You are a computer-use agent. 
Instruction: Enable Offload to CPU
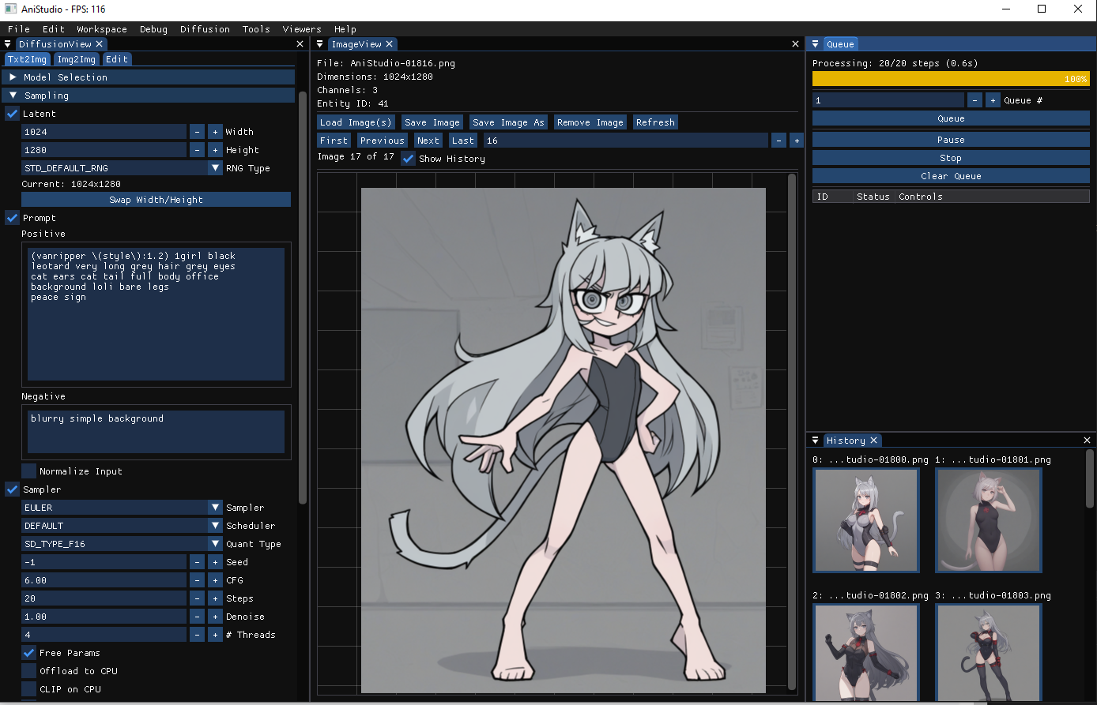(x=28, y=671)
